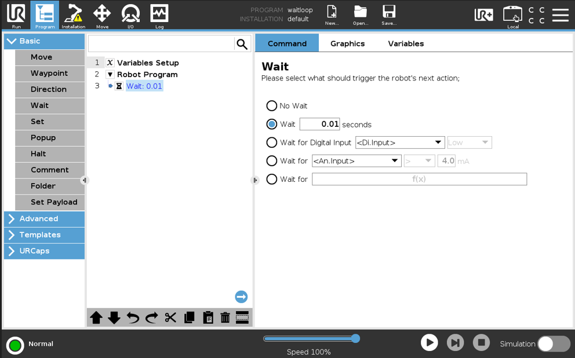Copy the selected node
The width and height of the screenshot is (575, 358).
189,317
